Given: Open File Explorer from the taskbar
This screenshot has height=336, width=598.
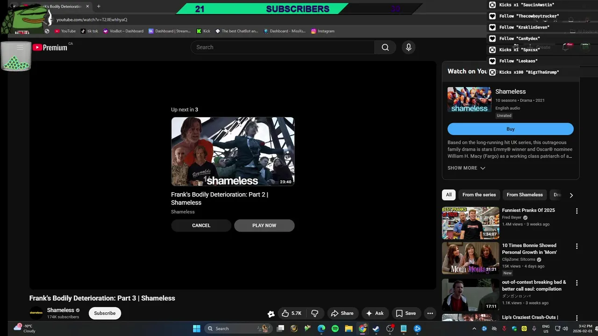Looking at the screenshot, I should point(349,329).
